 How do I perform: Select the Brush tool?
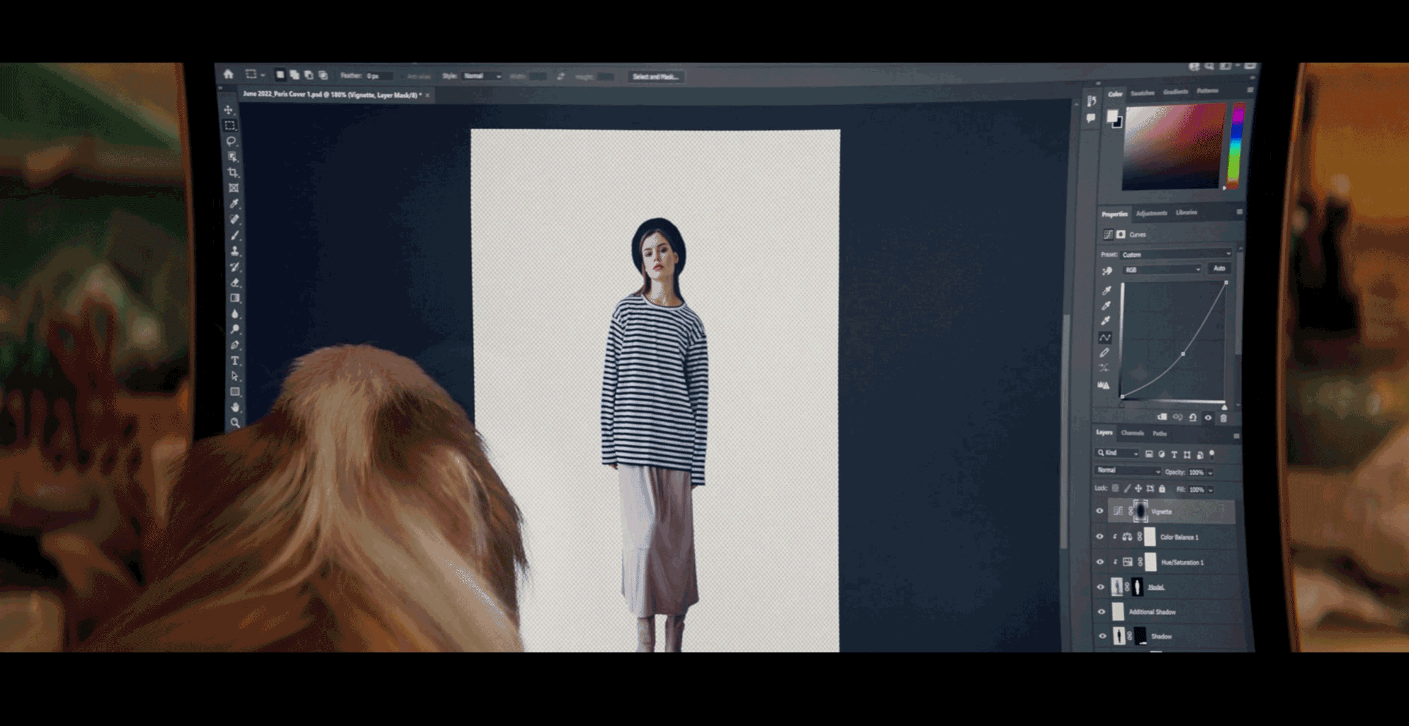pos(235,235)
